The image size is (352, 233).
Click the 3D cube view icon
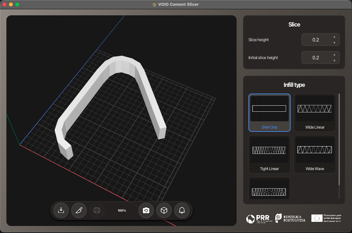(164, 210)
